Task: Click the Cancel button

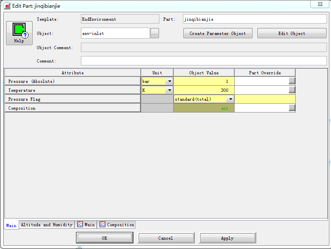Action: point(165,238)
